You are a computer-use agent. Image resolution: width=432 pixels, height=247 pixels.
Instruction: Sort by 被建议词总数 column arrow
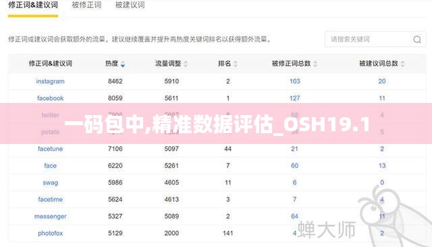(402, 64)
